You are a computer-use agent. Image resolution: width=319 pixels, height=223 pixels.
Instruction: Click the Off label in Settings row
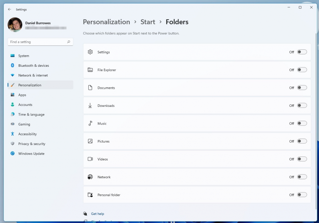coord(292,52)
